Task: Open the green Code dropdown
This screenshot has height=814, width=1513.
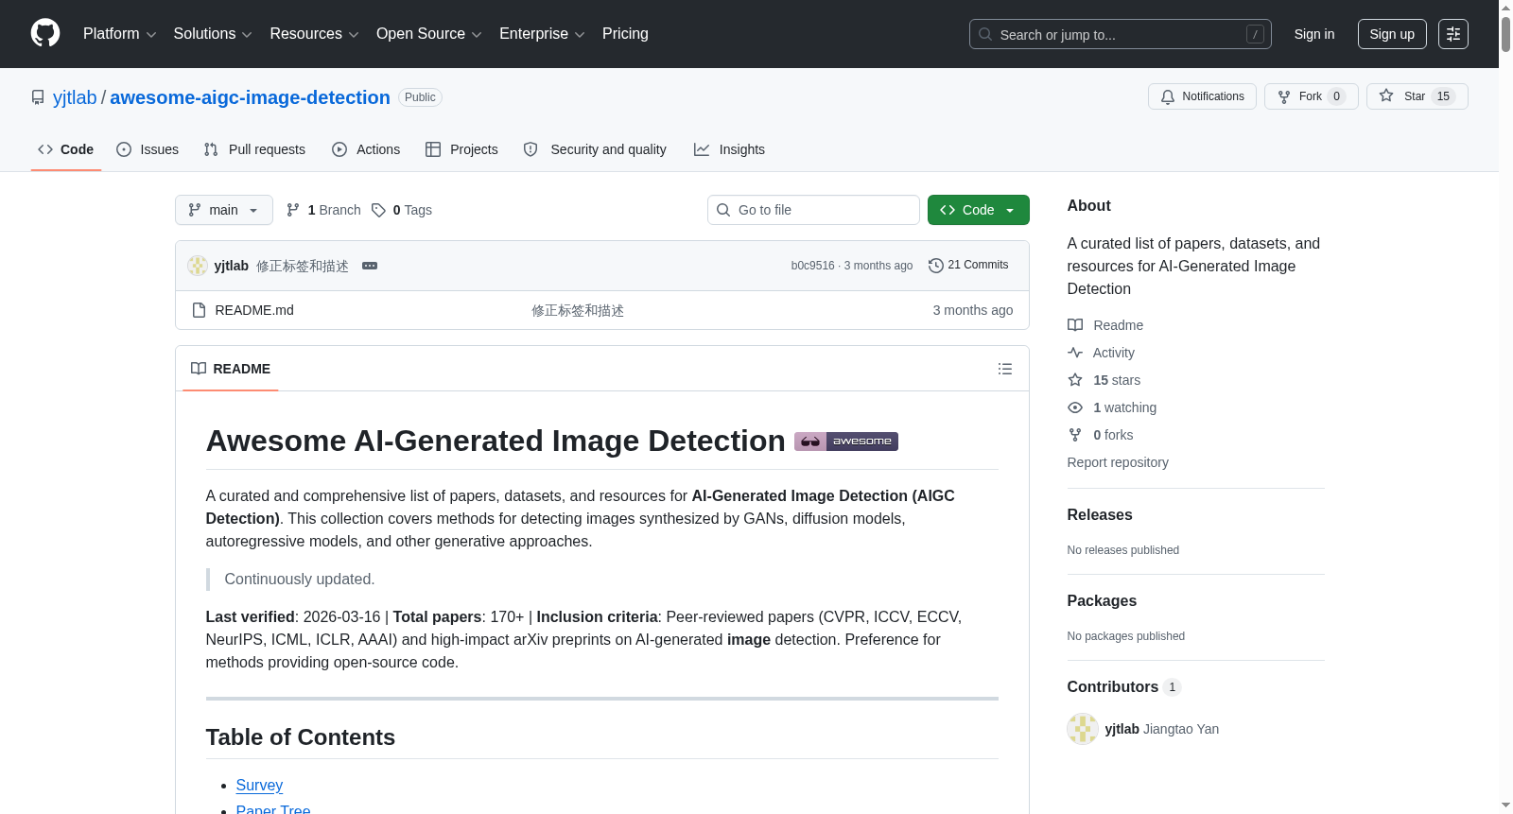Action: pos(978,210)
